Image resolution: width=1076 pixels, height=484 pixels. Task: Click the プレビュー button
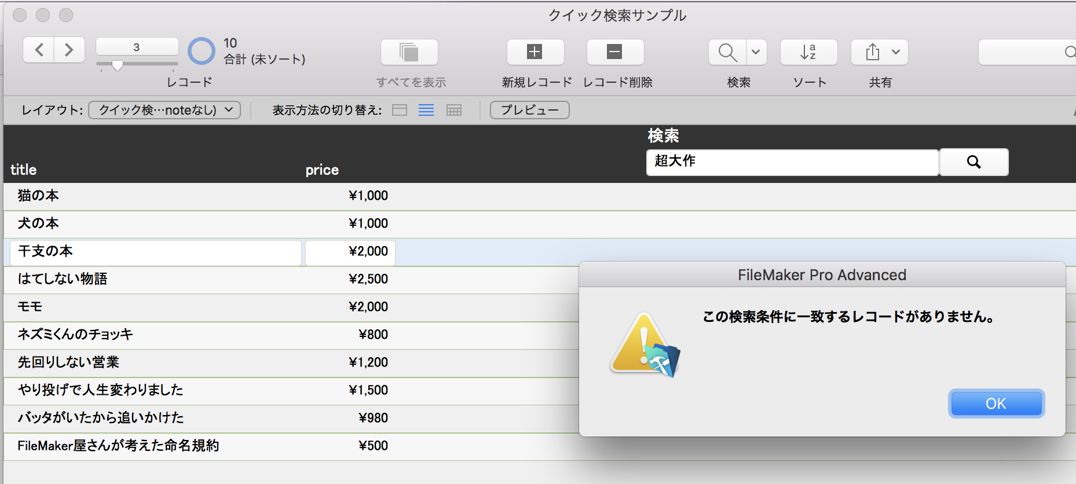[x=530, y=110]
